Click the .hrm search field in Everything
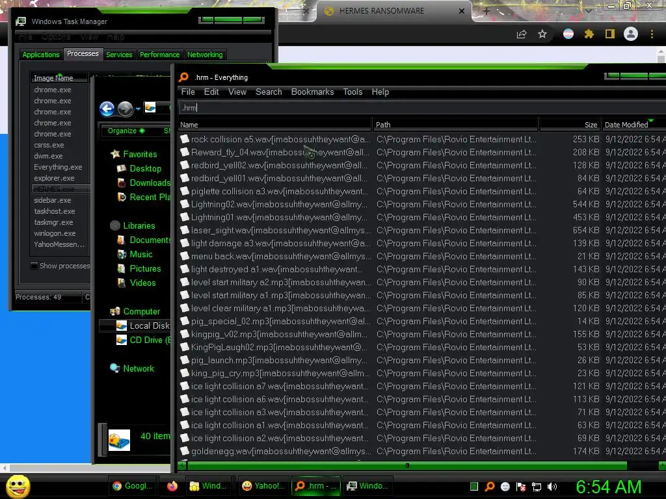 click(421, 108)
